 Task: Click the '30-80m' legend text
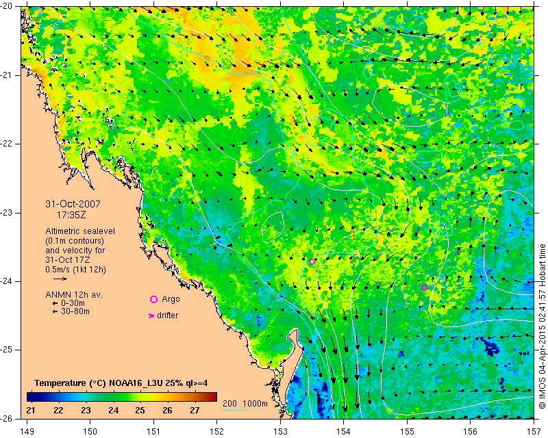tap(75, 311)
